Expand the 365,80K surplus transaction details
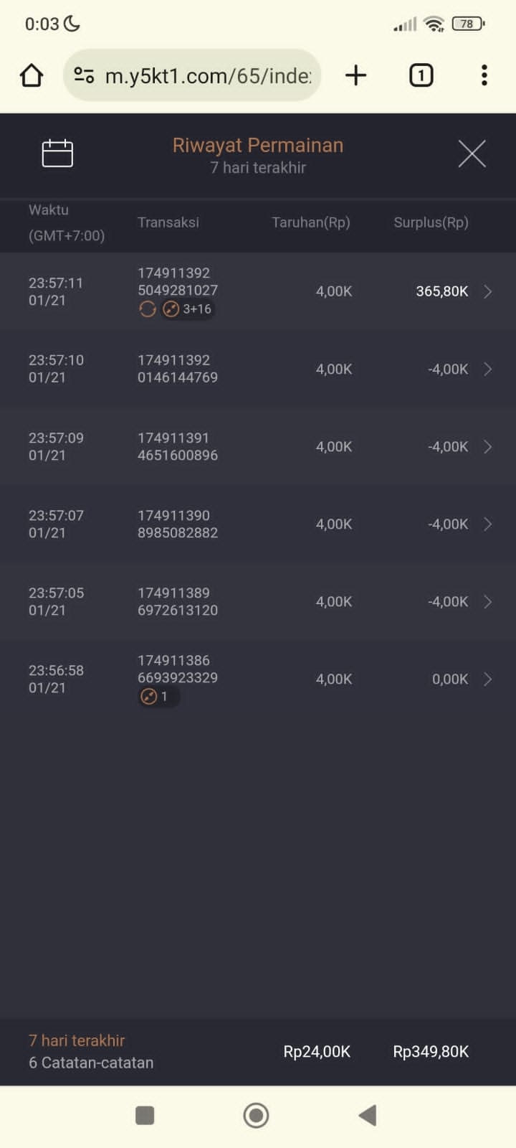Viewport: 516px width, 1148px height. pos(487,291)
